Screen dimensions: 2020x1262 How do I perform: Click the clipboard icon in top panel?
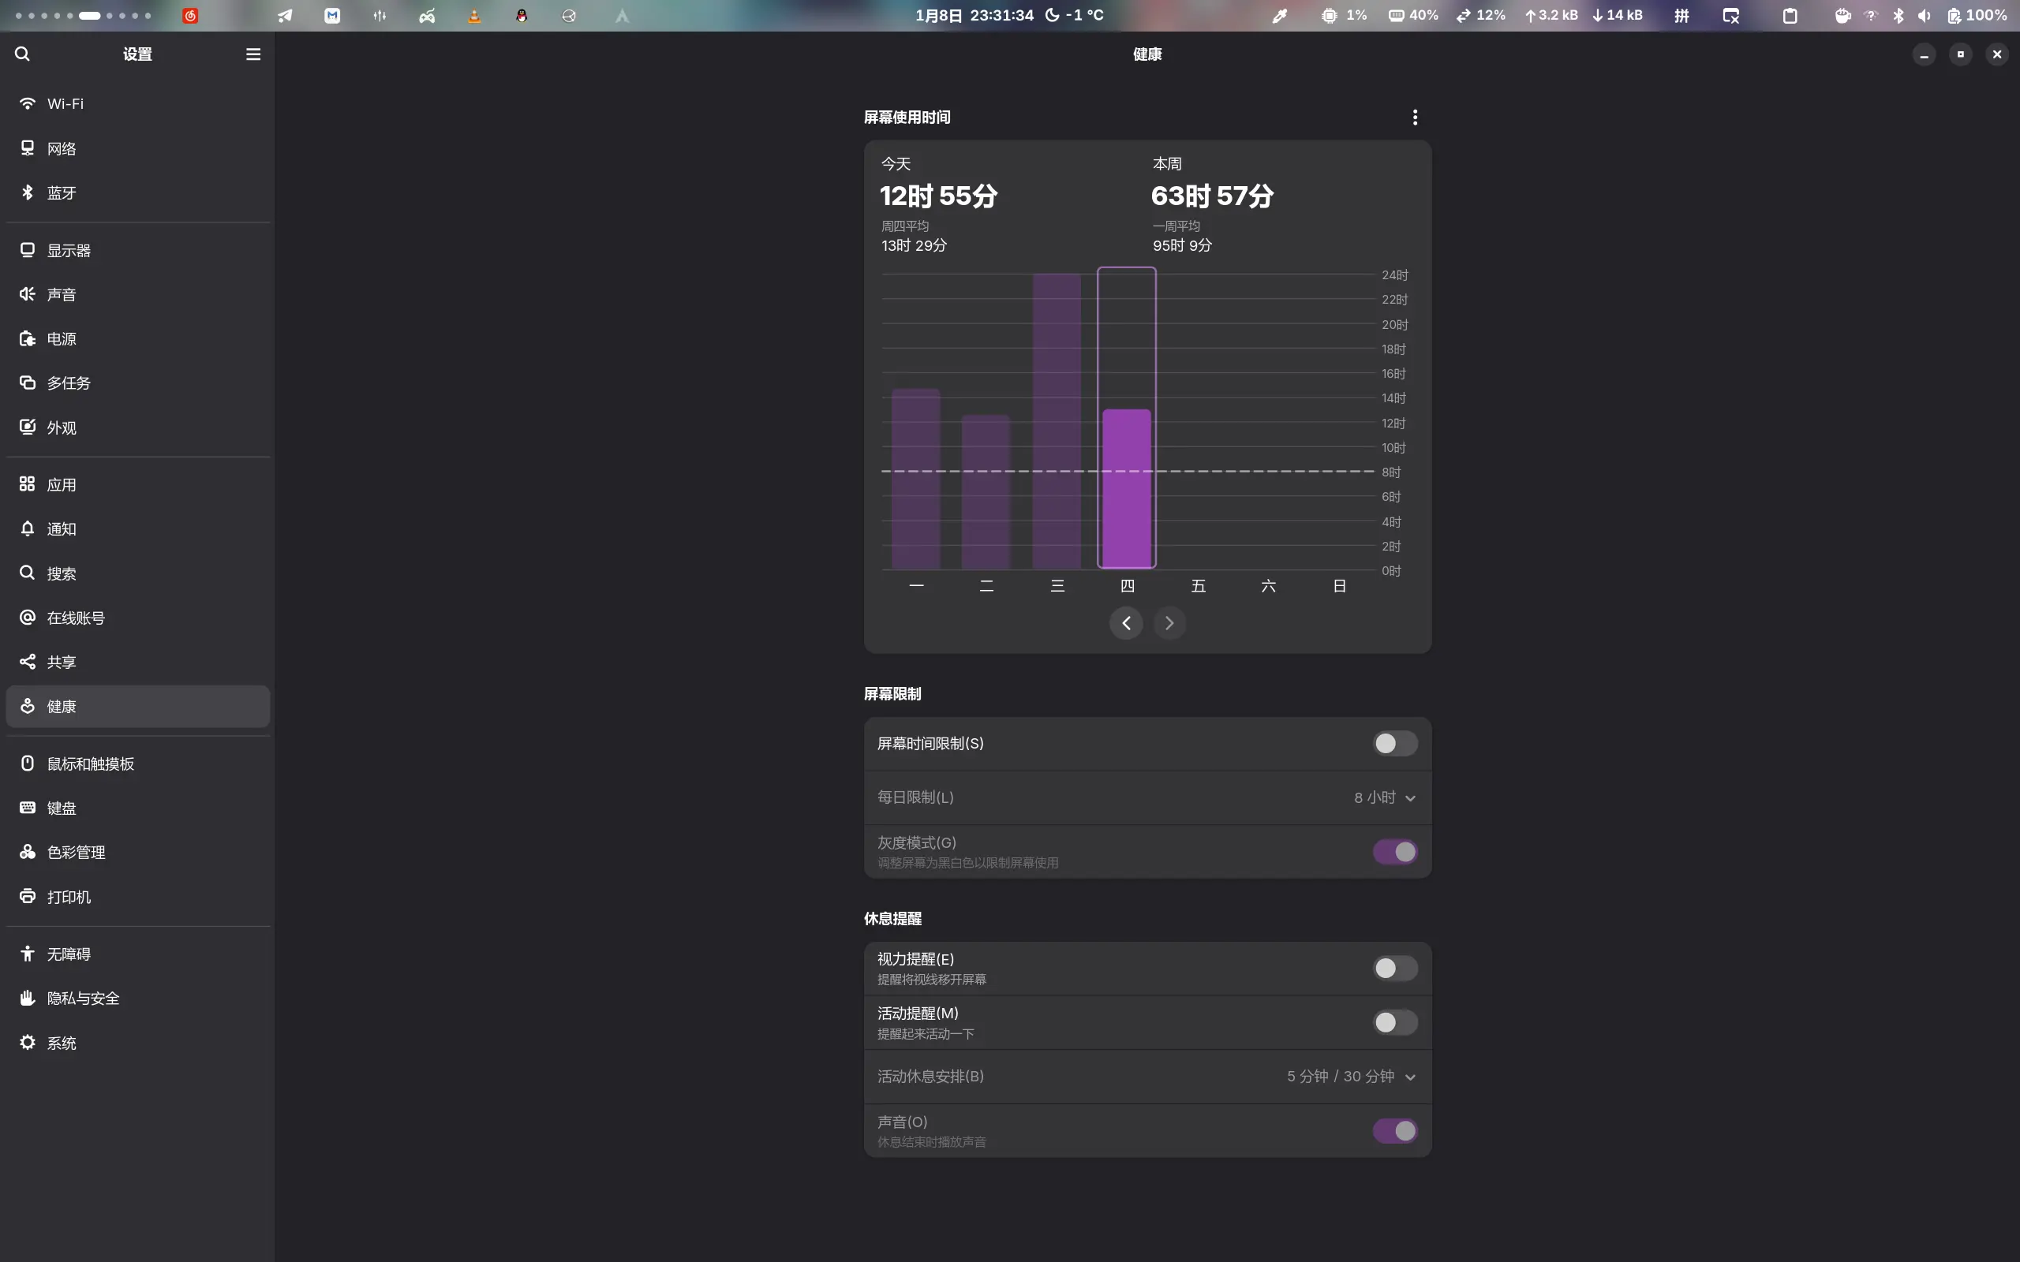1790,15
